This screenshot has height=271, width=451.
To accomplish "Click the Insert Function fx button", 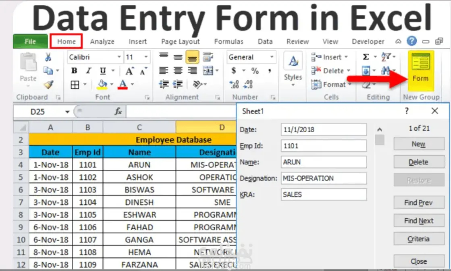I will [118, 111].
